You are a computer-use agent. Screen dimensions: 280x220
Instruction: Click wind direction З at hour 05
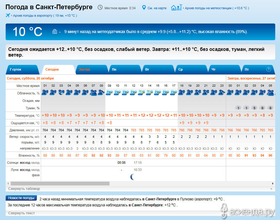tap(77, 149)
